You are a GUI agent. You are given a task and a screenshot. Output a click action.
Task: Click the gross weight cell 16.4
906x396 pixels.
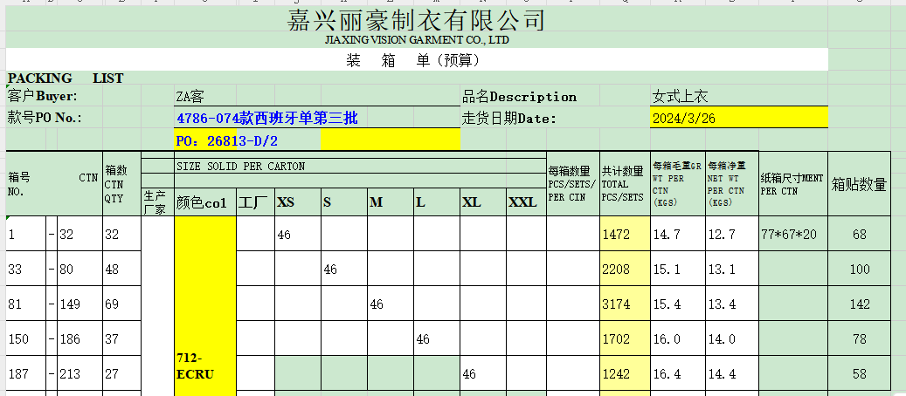667,374
